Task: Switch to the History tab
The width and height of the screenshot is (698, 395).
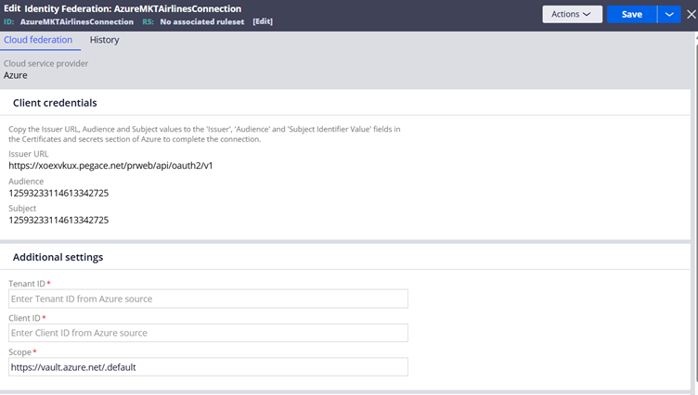Action: pyautogui.click(x=104, y=40)
